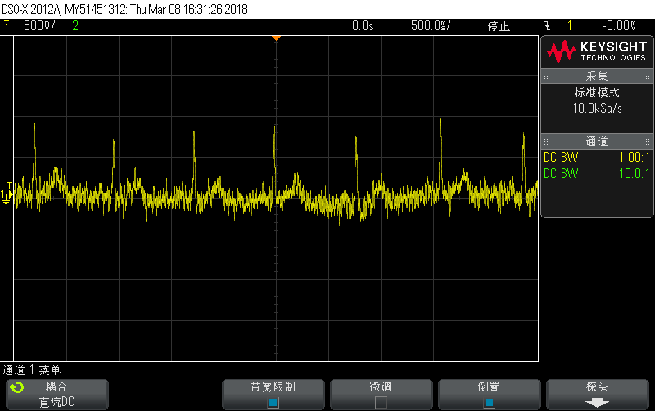The image size is (655, 411).
Task: Click the yellow DC BW 1.00:1 channel row
Action: point(596,157)
